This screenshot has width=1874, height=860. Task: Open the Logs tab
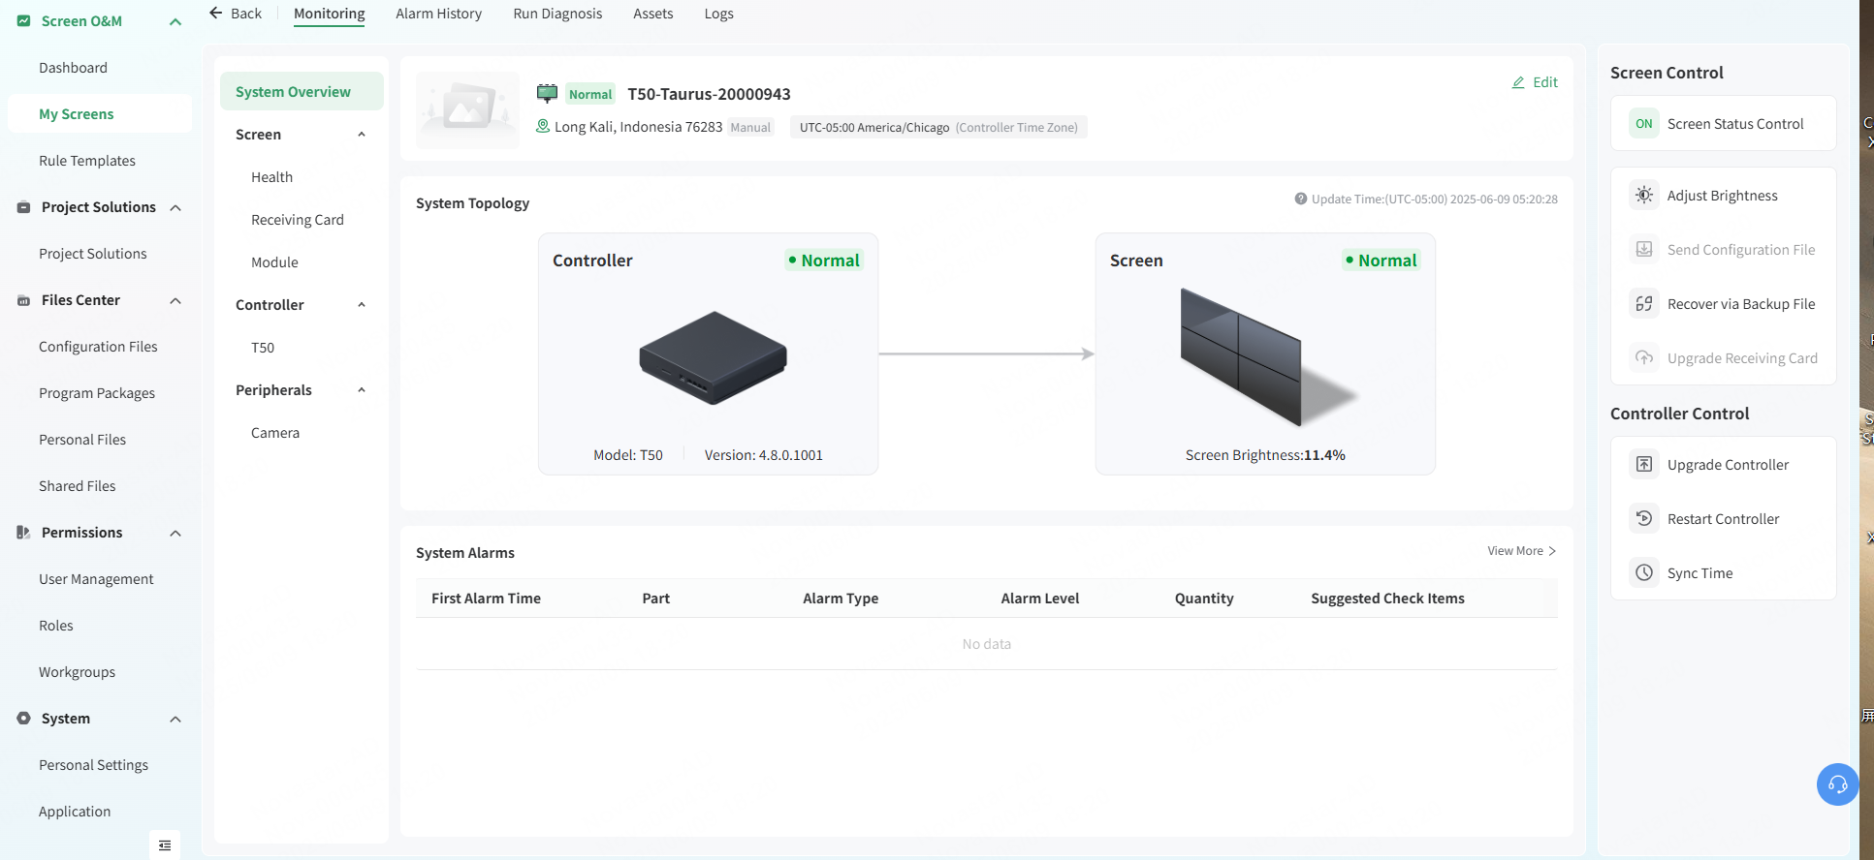(718, 14)
